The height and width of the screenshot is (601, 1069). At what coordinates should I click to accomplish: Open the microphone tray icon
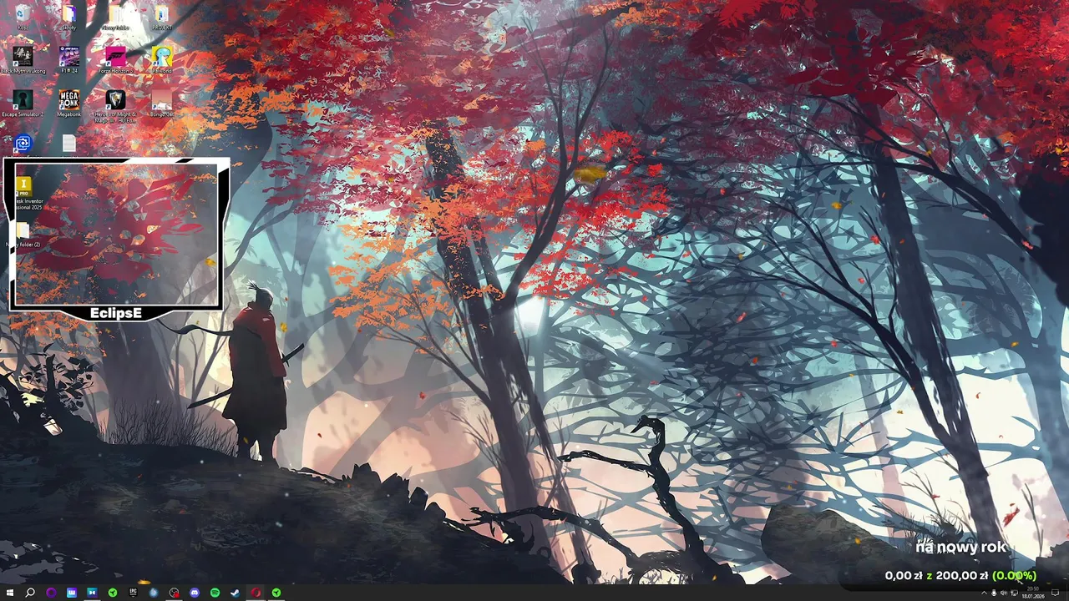pos(994,593)
